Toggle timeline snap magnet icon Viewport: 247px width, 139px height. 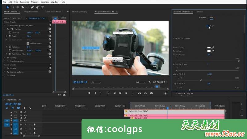(13, 108)
